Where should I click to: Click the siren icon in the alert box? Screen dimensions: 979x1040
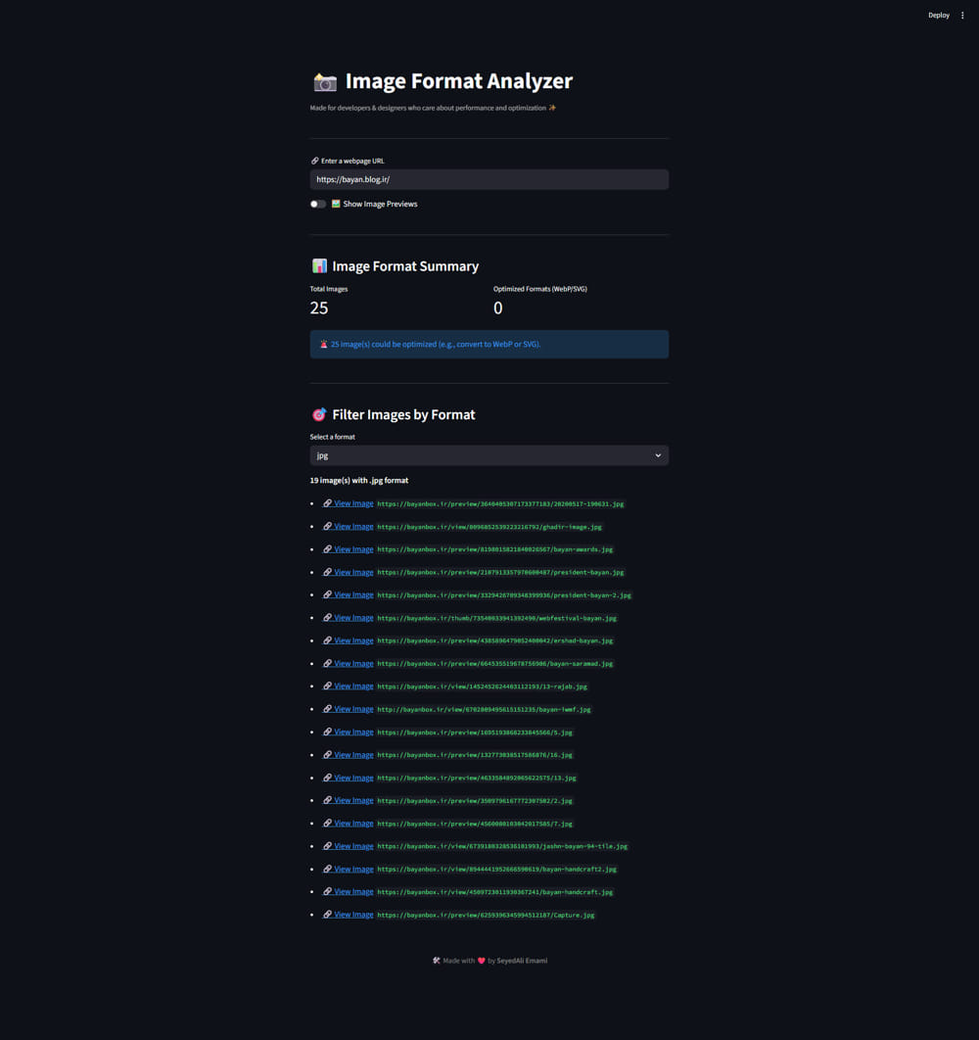pyautogui.click(x=324, y=345)
